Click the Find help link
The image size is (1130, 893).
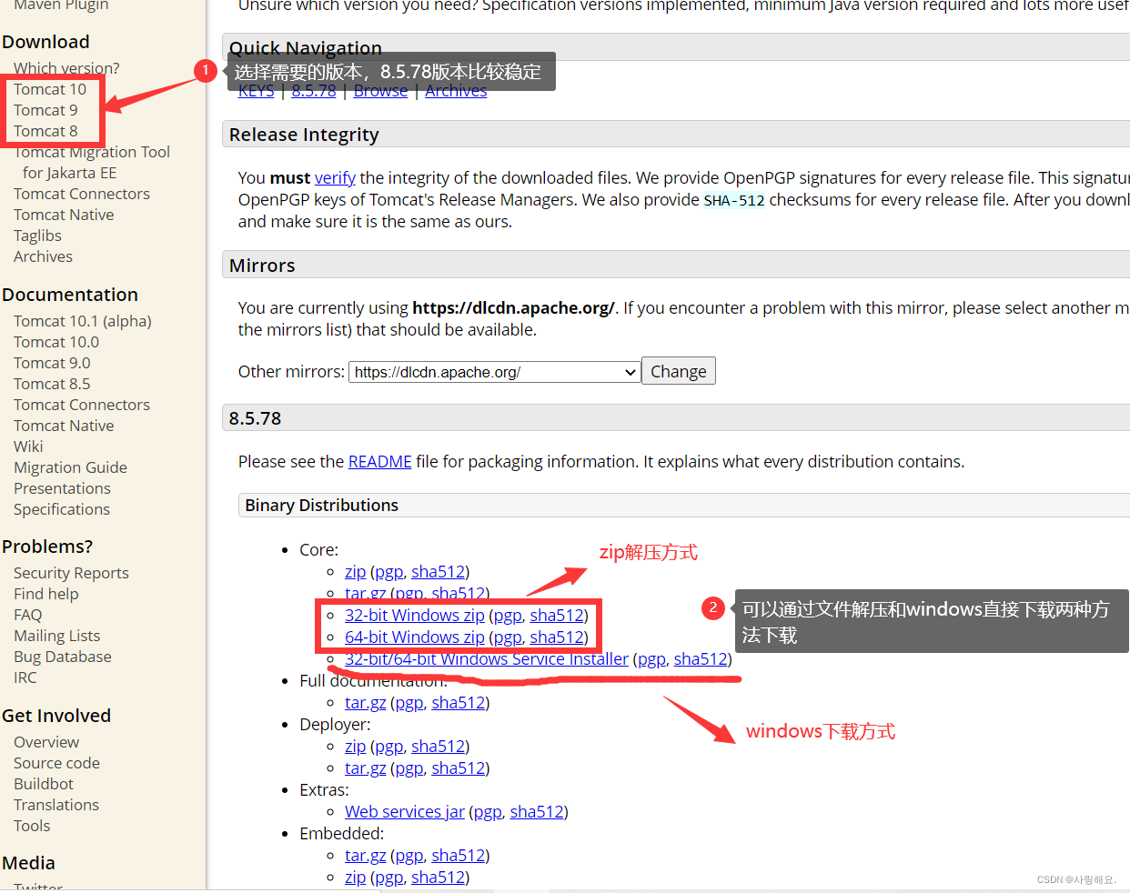pyautogui.click(x=46, y=594)
